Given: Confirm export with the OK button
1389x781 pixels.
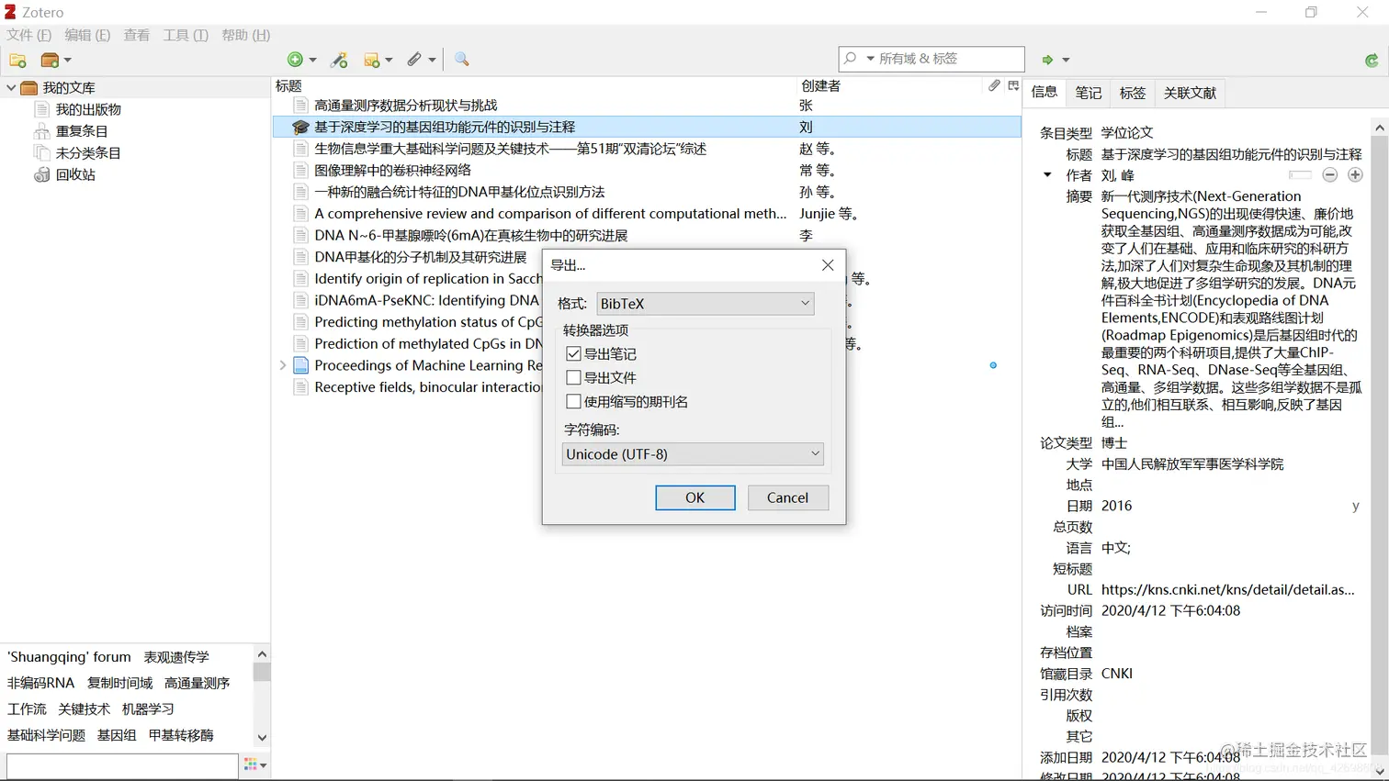Looking at the screenshot, I should 695,497.
